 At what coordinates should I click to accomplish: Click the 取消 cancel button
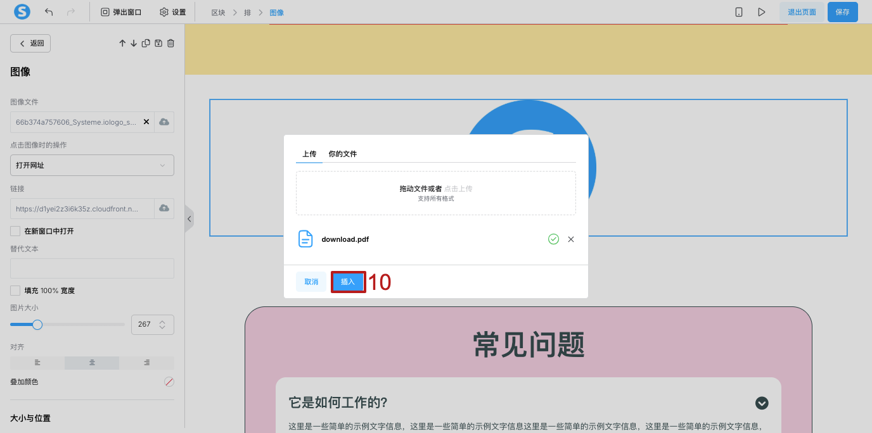pos(311,282)
